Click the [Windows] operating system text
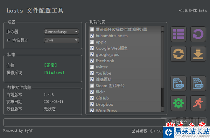The height and width of the screenshot is (138, 210). [x=54, y=73]
